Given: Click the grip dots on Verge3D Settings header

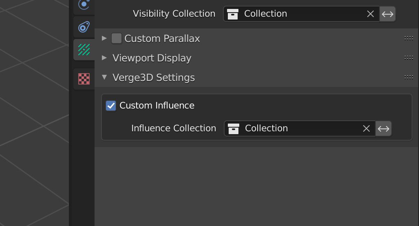Looking at the screenshot, I should click(x=409, y=77).
